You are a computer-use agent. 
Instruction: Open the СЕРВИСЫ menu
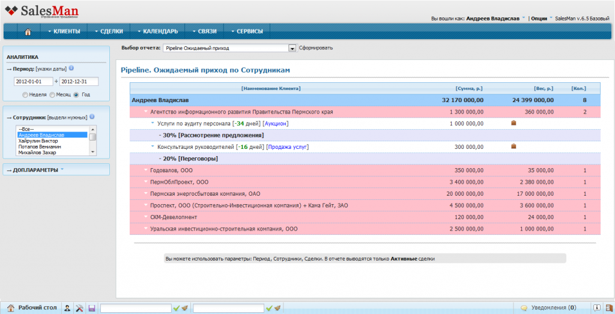(x=247, y=31)
